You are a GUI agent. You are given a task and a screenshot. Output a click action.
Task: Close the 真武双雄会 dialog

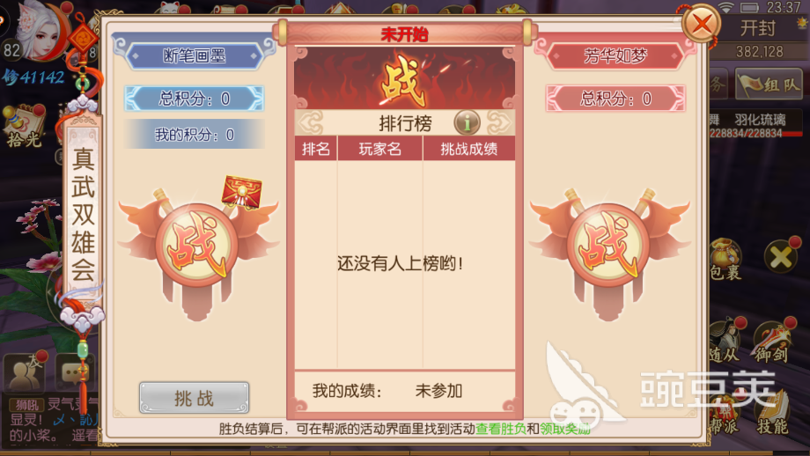[x=701, y=23]
